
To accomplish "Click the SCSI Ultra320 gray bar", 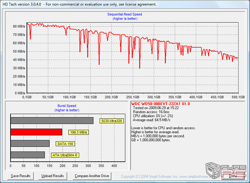I will pyautogui.click(x=52, y=121).
